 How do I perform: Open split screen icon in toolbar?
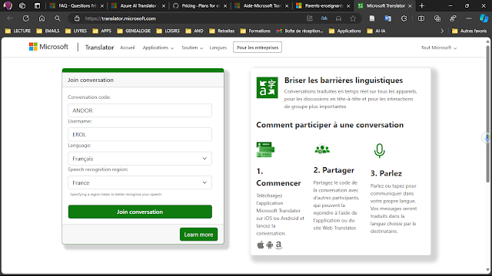(421, 18)
